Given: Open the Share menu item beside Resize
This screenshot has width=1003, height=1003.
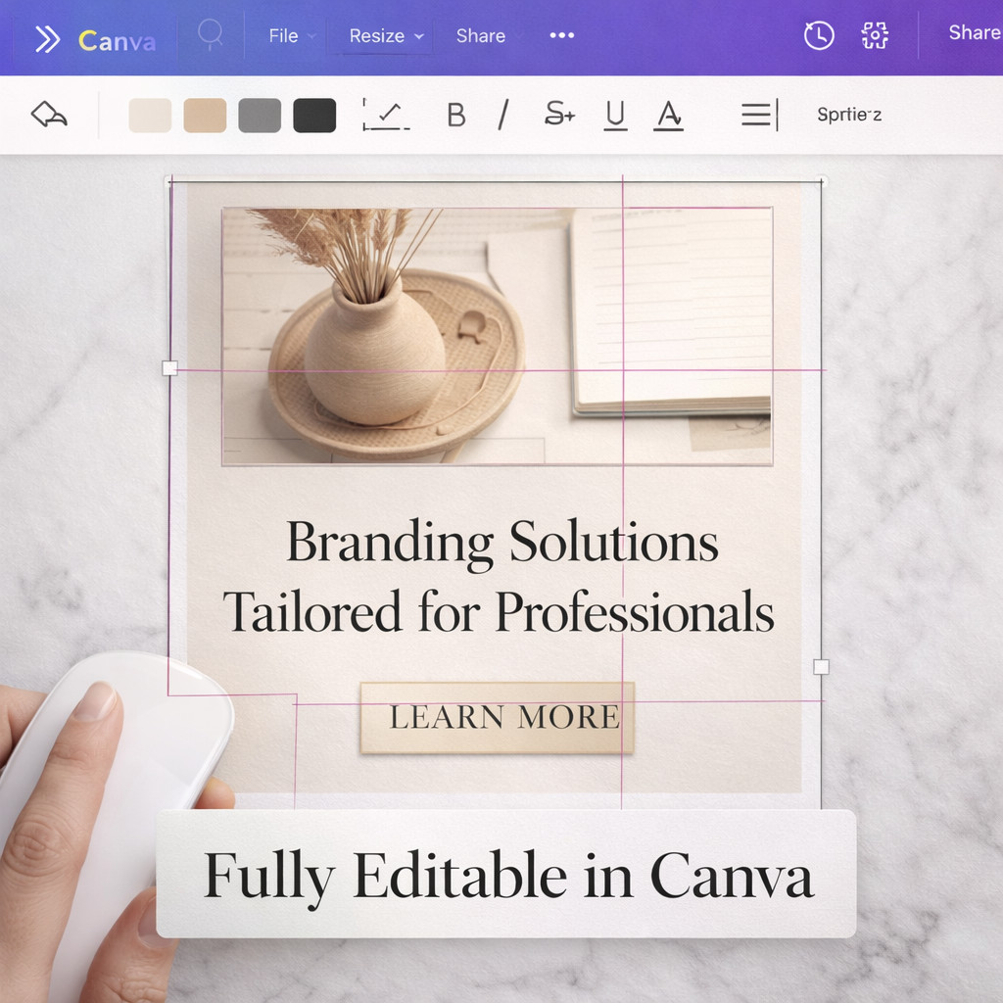Looking at the screenshot, I should [x=481, y=36].
